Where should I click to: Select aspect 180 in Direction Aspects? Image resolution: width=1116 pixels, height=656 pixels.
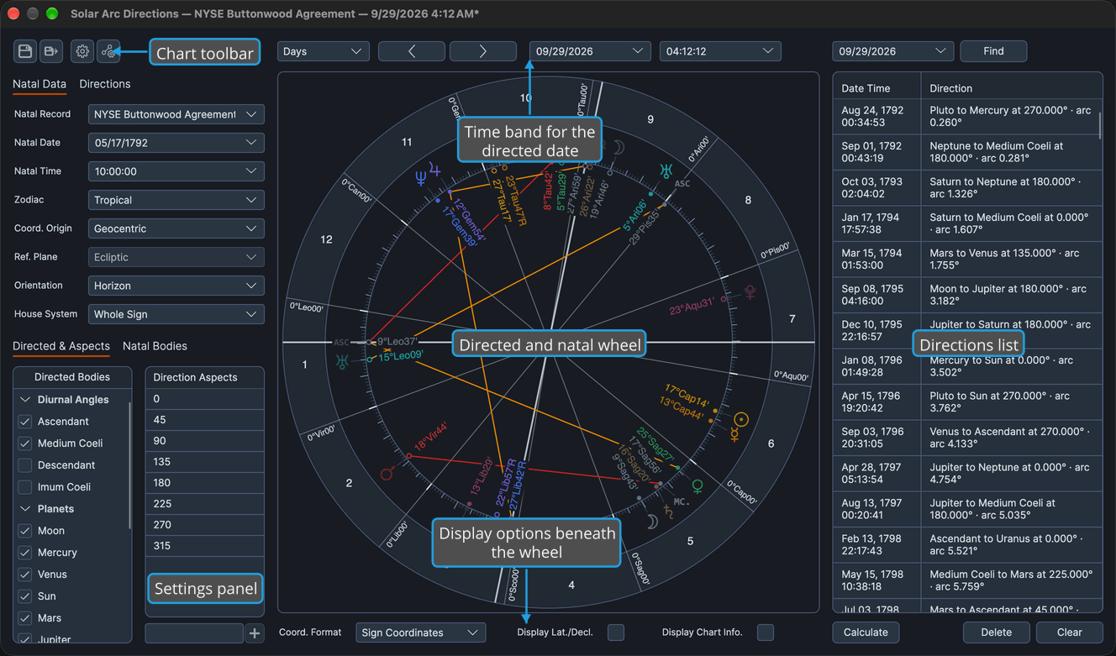coord(205,483)
